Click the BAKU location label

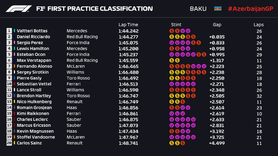coord(198,9)
